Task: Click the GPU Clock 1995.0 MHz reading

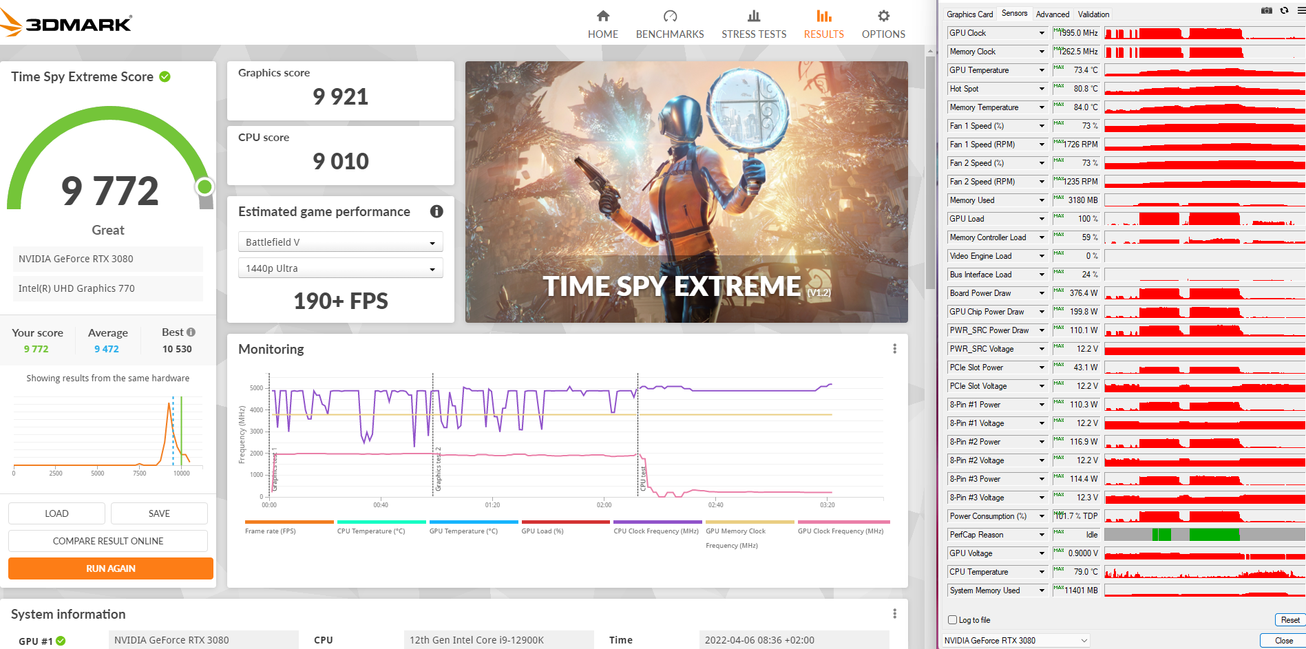Action: point(1076,33)
